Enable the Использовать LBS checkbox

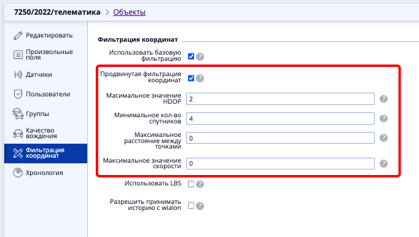pyautogui.click(x=191, y=184)
